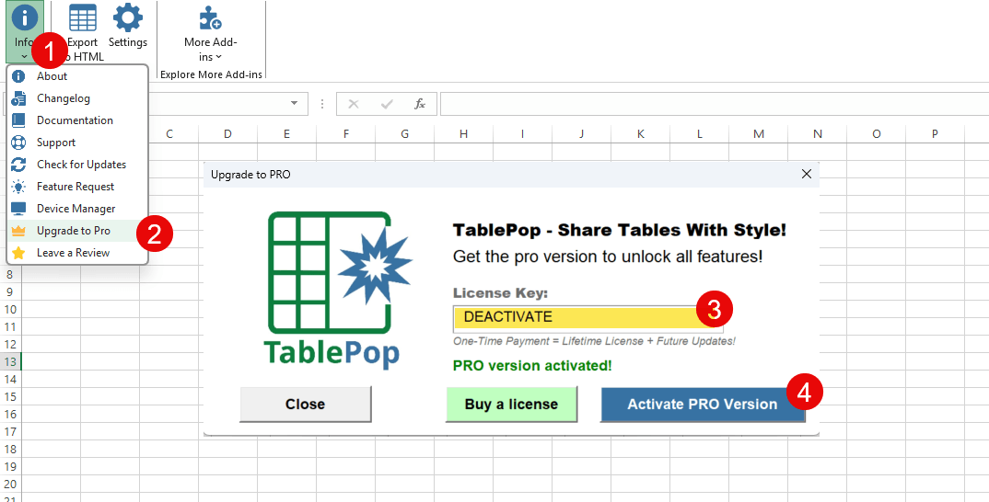Select column header L
The width and height of the screenshot is (989, 502).
click(x=699, y=134)
